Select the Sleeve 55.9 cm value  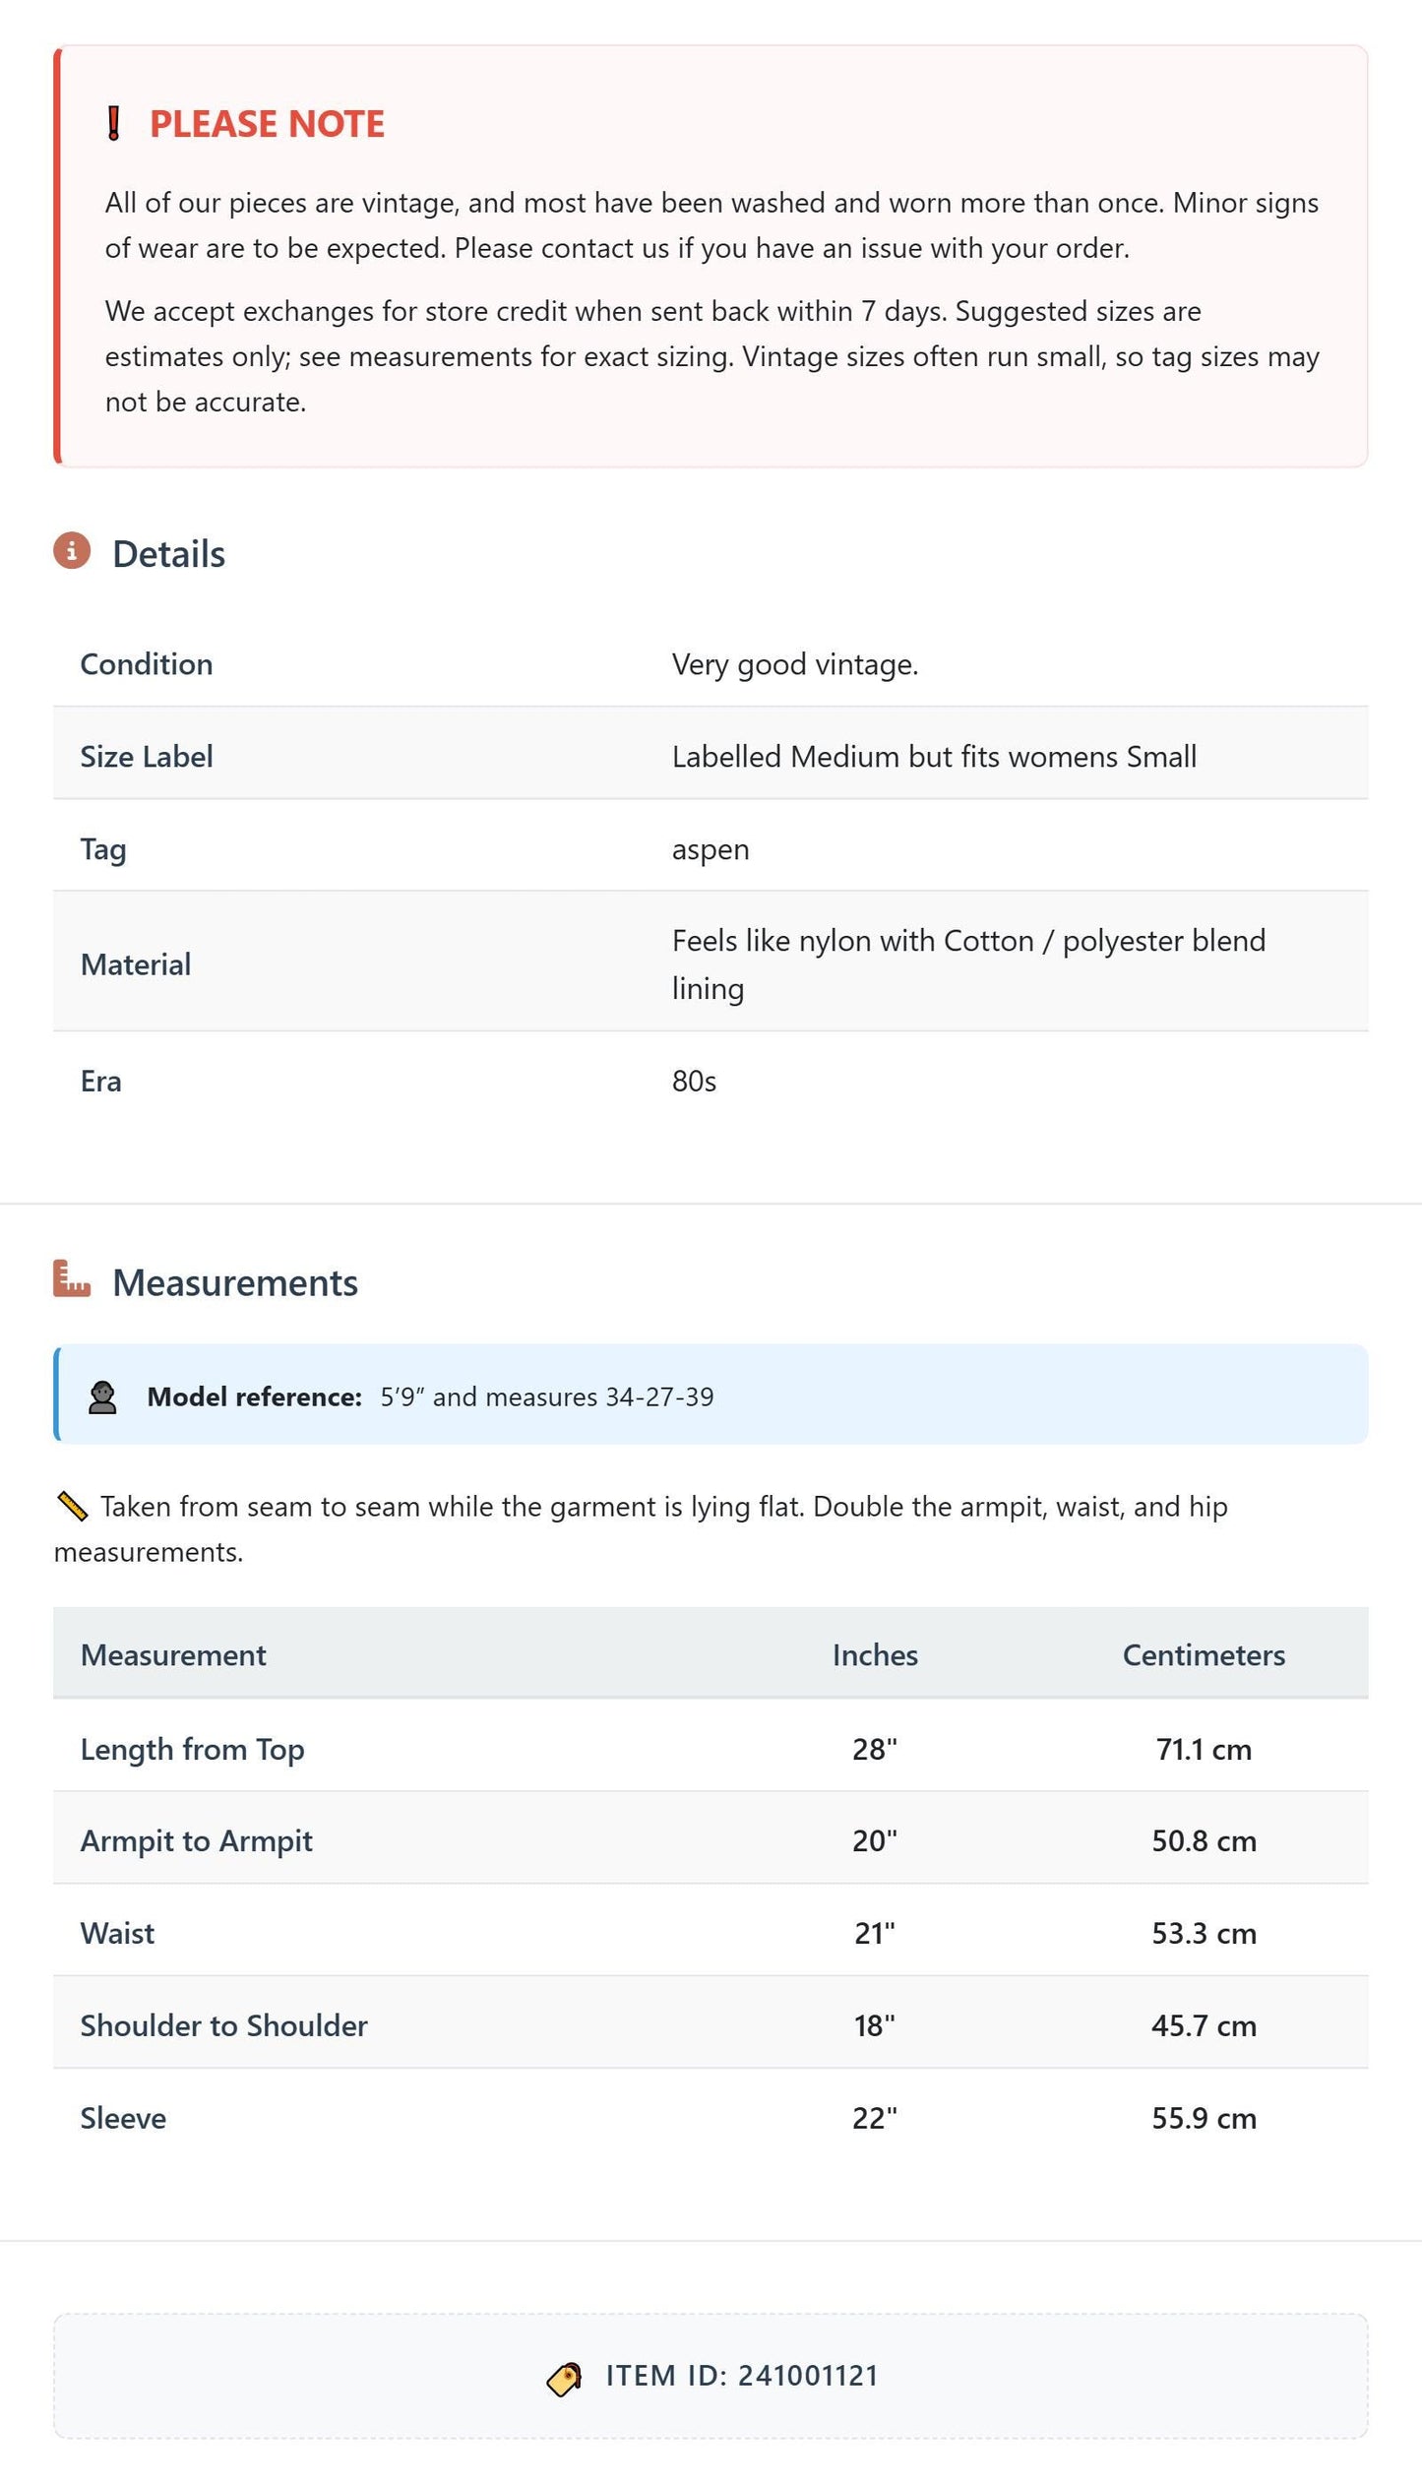[1204, 2118]
